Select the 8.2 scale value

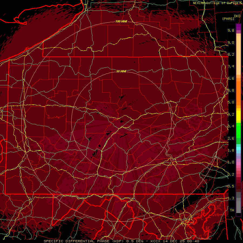tap(231, 54)
